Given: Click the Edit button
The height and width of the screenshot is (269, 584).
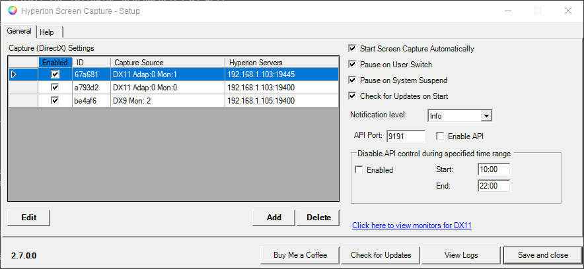Looking at the screenshot, I should pos(28,218).
